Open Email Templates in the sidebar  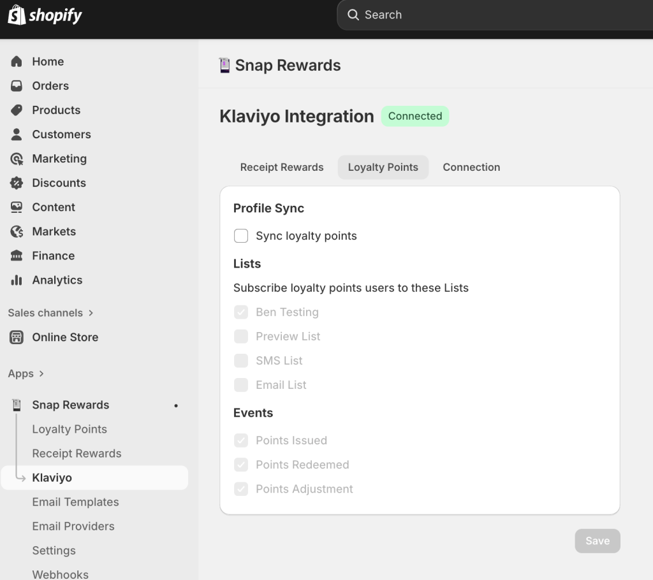75,502
